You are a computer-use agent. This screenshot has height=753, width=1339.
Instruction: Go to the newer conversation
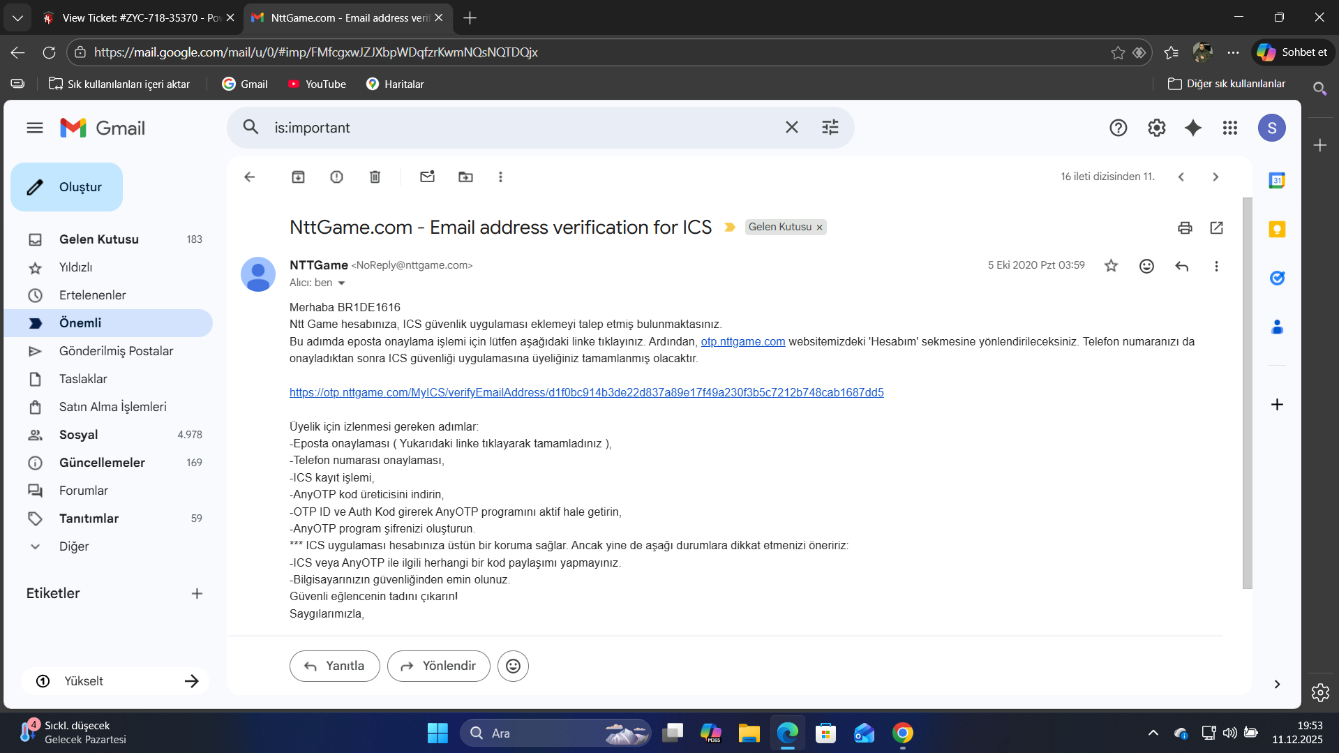[1181, 177]
